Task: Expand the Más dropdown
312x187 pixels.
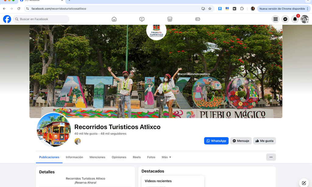Action: (166, 157)
